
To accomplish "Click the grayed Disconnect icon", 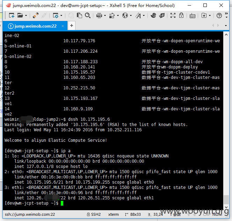I will coord(44,15).
